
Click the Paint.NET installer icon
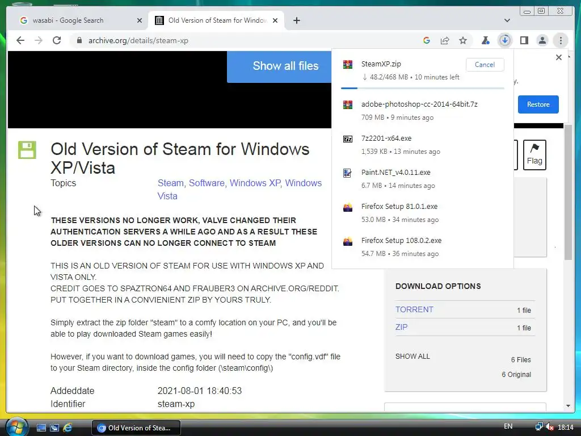tap(348, 173)
